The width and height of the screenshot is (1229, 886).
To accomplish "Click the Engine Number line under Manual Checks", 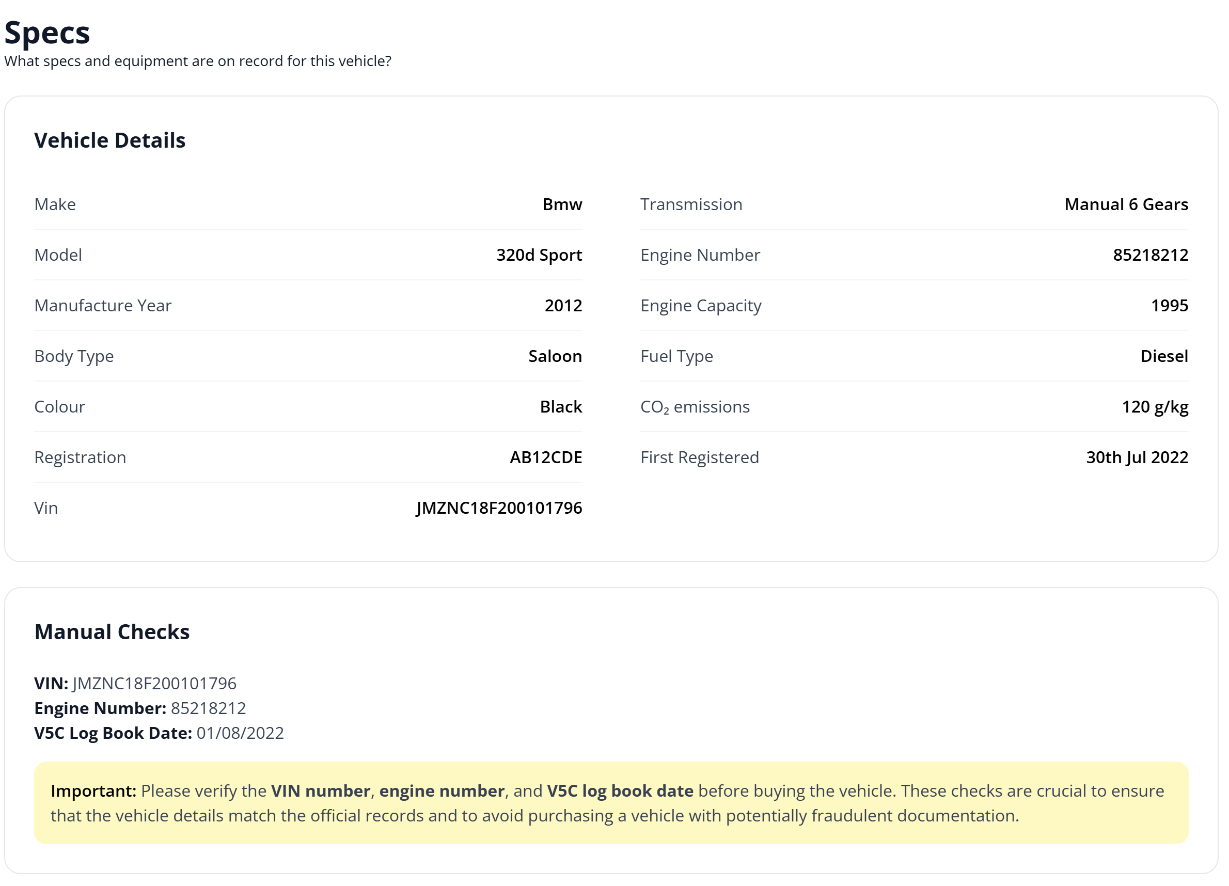I will 140,708.
